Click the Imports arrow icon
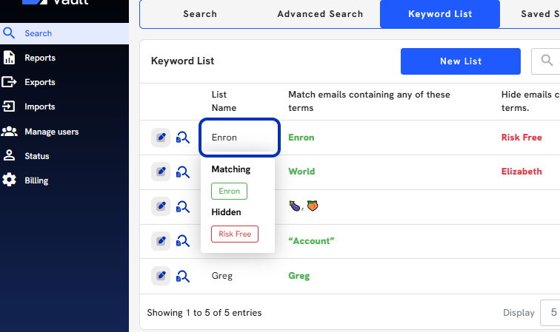The height and width of the screenshot is (332, 560). click(9, 106)
